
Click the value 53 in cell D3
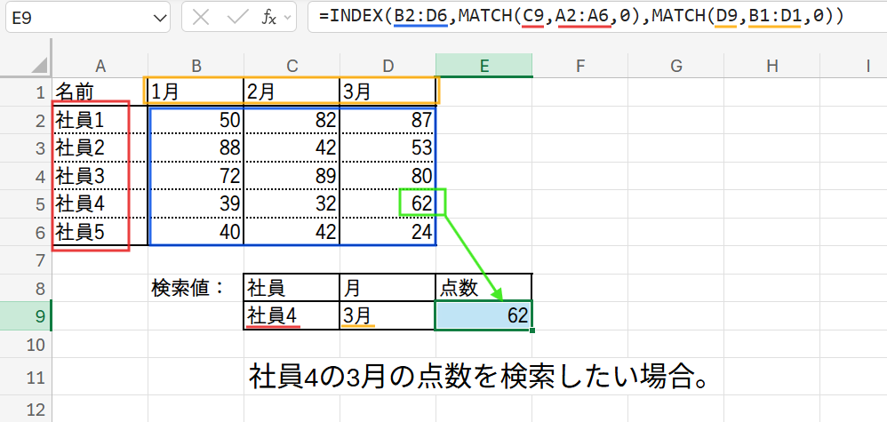pos(388,148)
